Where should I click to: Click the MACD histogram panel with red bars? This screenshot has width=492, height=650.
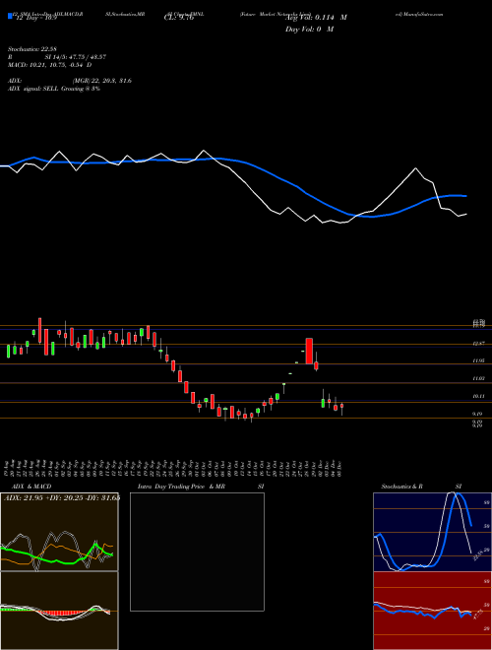click(59, 611)
